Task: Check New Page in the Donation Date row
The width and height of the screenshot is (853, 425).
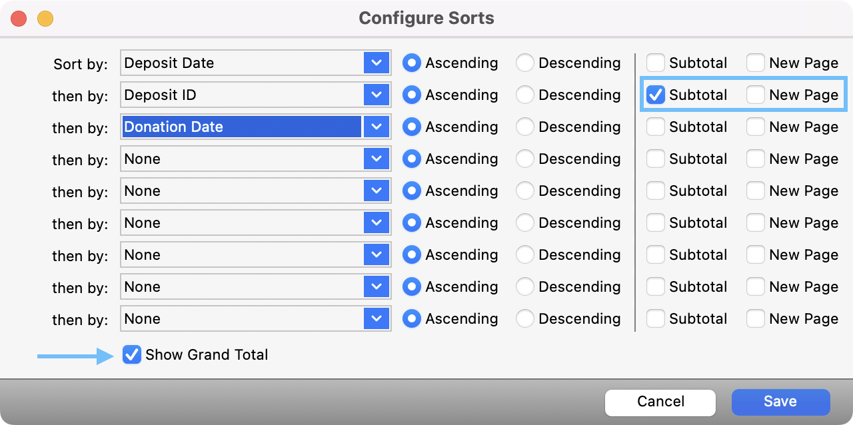Action: (x=756, y=127)
